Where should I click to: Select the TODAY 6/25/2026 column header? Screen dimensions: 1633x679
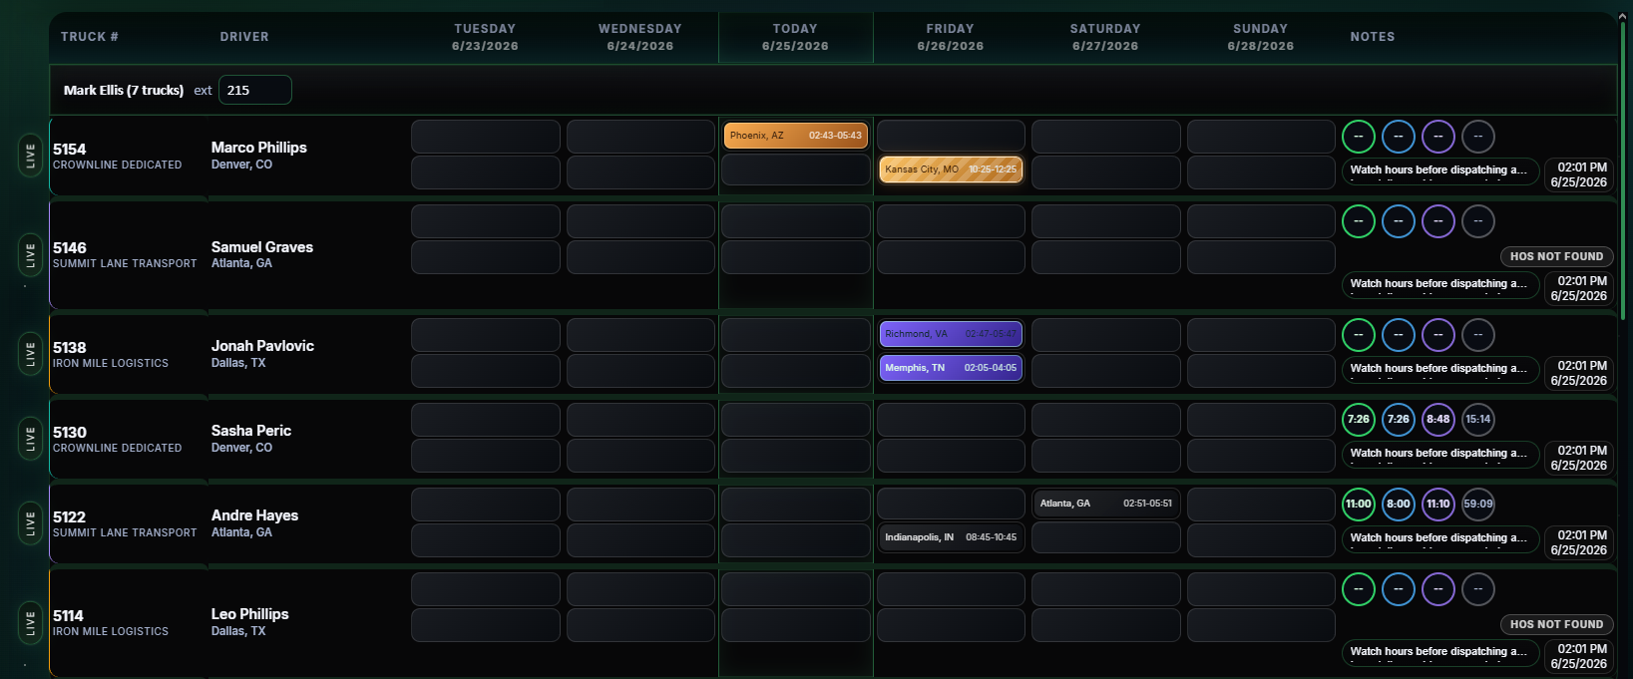(795, 37)
